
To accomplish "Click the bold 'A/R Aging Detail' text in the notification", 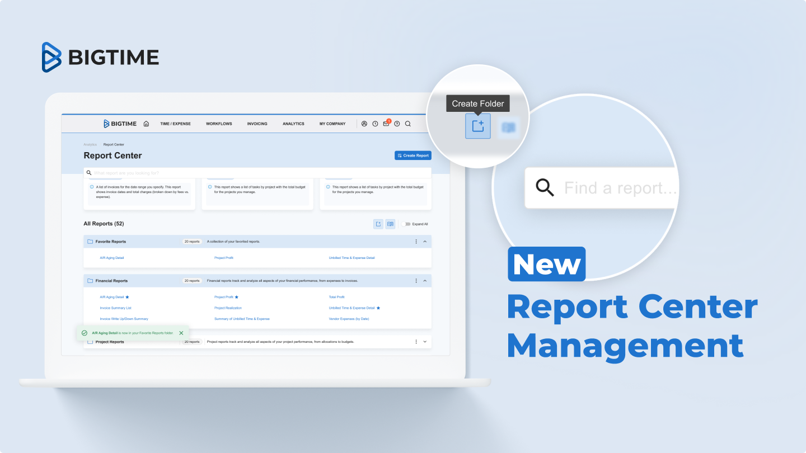I will [105, 333].
